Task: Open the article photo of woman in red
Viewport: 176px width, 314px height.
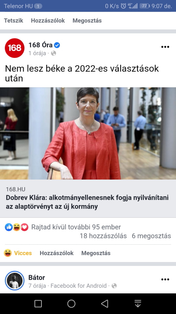Action: tap(88, 133)
